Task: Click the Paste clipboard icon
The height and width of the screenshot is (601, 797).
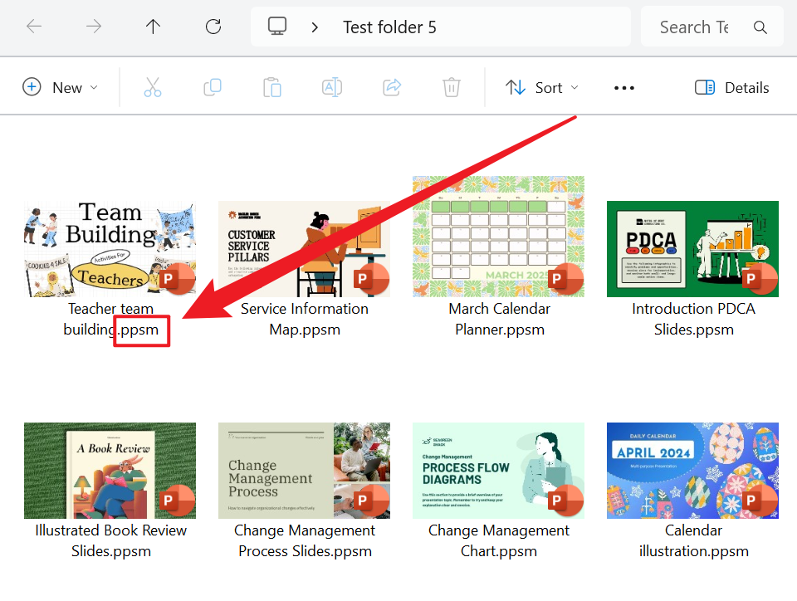Action: pos(272,87)
